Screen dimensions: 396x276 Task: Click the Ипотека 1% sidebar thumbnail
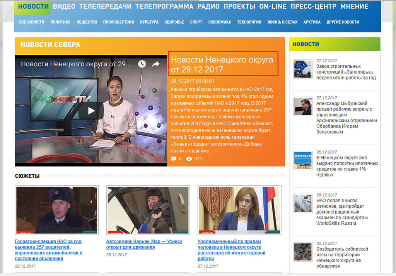(303, 160)
